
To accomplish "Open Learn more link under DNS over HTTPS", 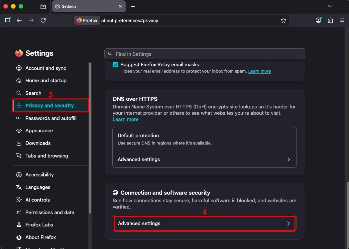I will click(x=126, y=119).
